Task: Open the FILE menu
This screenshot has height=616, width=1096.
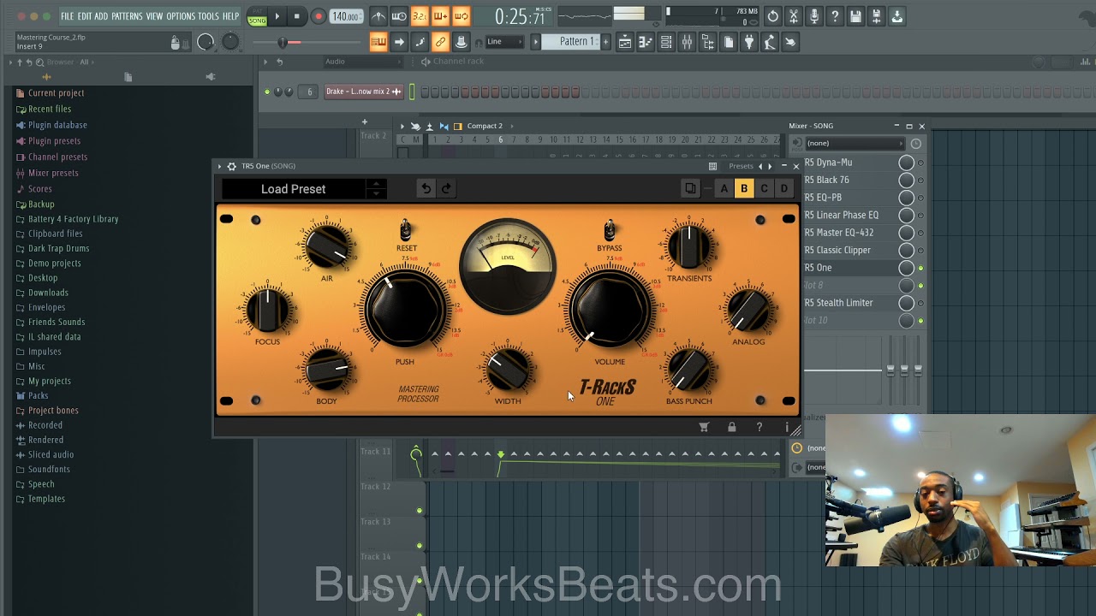Action: (68, 16)
